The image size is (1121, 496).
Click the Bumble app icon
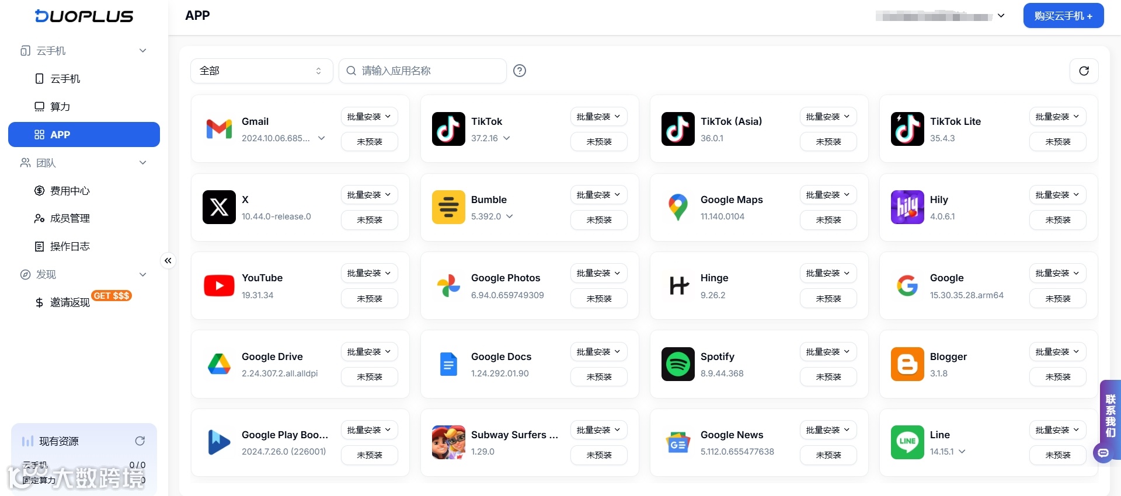(448, 207)
